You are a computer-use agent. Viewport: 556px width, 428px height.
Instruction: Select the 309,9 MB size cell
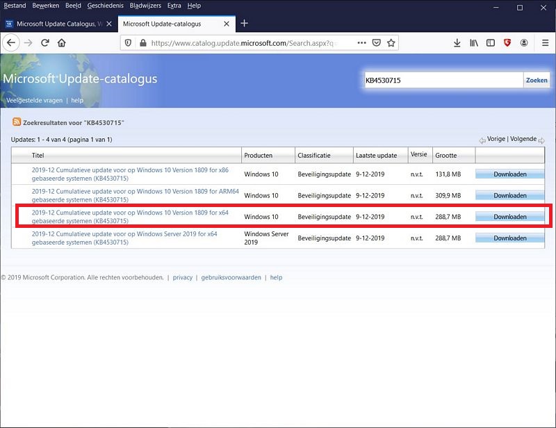pos(448,195)
